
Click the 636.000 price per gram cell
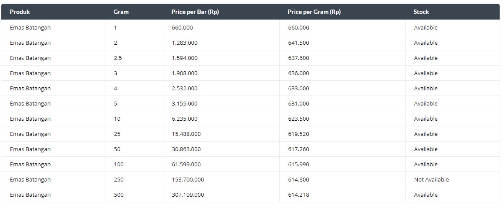point(298,73)
